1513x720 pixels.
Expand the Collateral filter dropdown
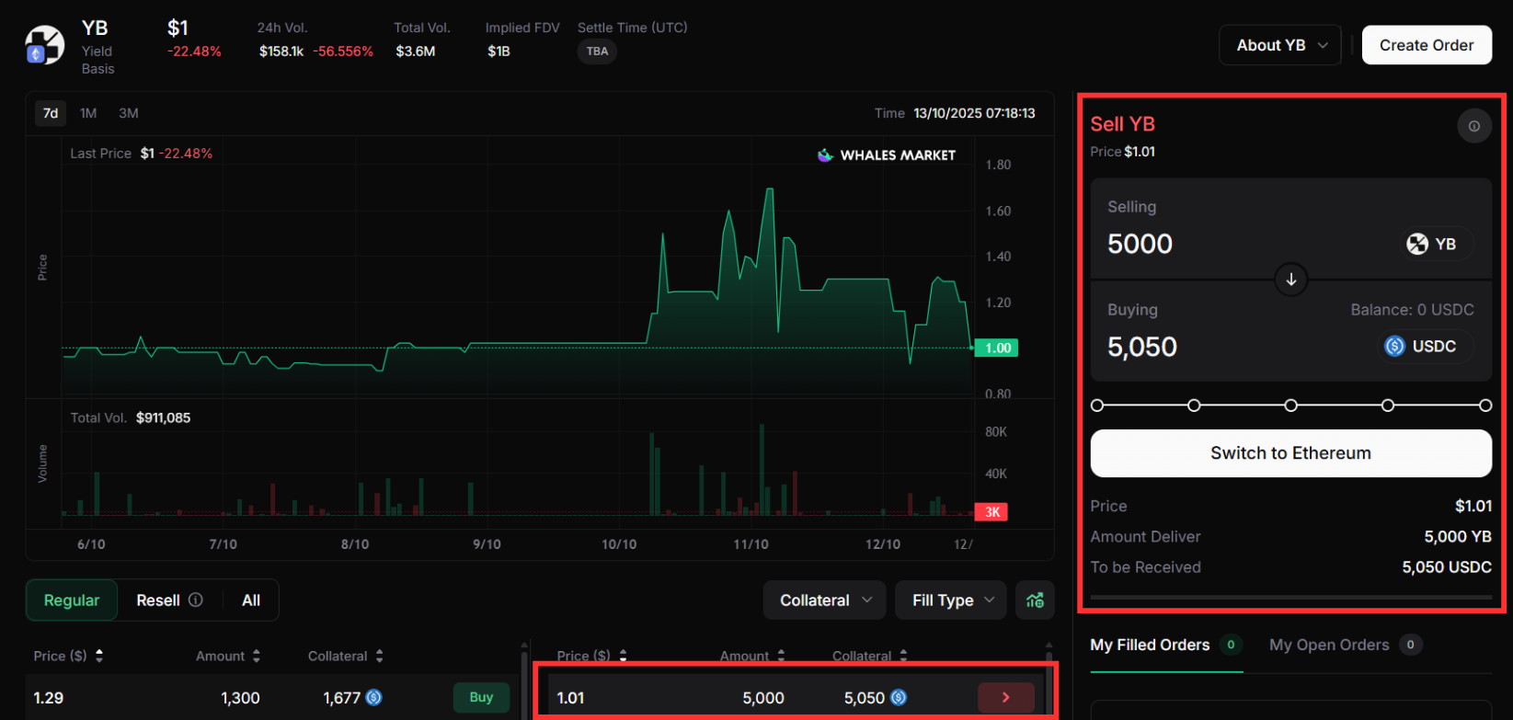coord(824,600)
